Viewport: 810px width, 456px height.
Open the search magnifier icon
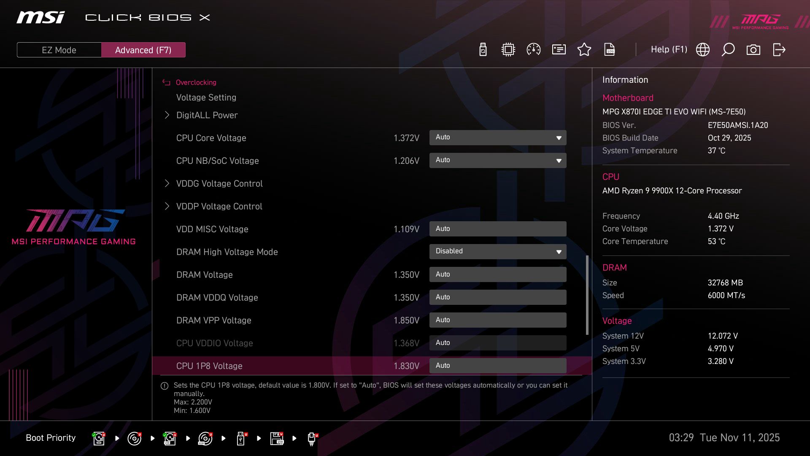tap(728, 49)
